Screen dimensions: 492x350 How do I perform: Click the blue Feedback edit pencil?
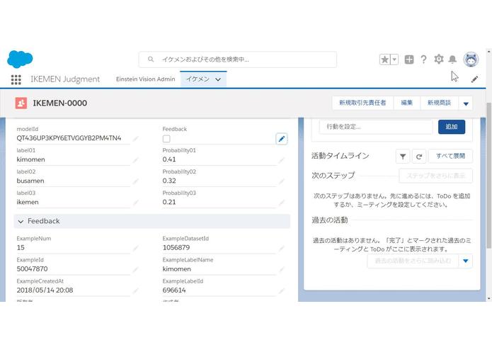pyautogui.click(x=282, y=139)
